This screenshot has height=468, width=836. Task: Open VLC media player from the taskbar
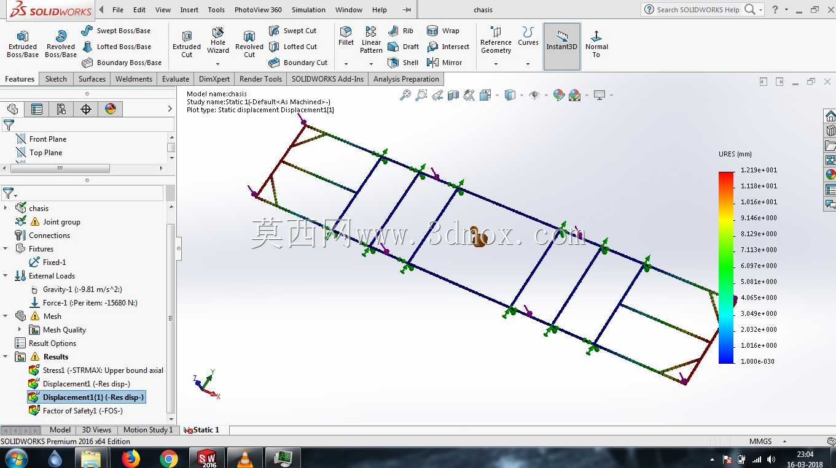pos(245,458)
